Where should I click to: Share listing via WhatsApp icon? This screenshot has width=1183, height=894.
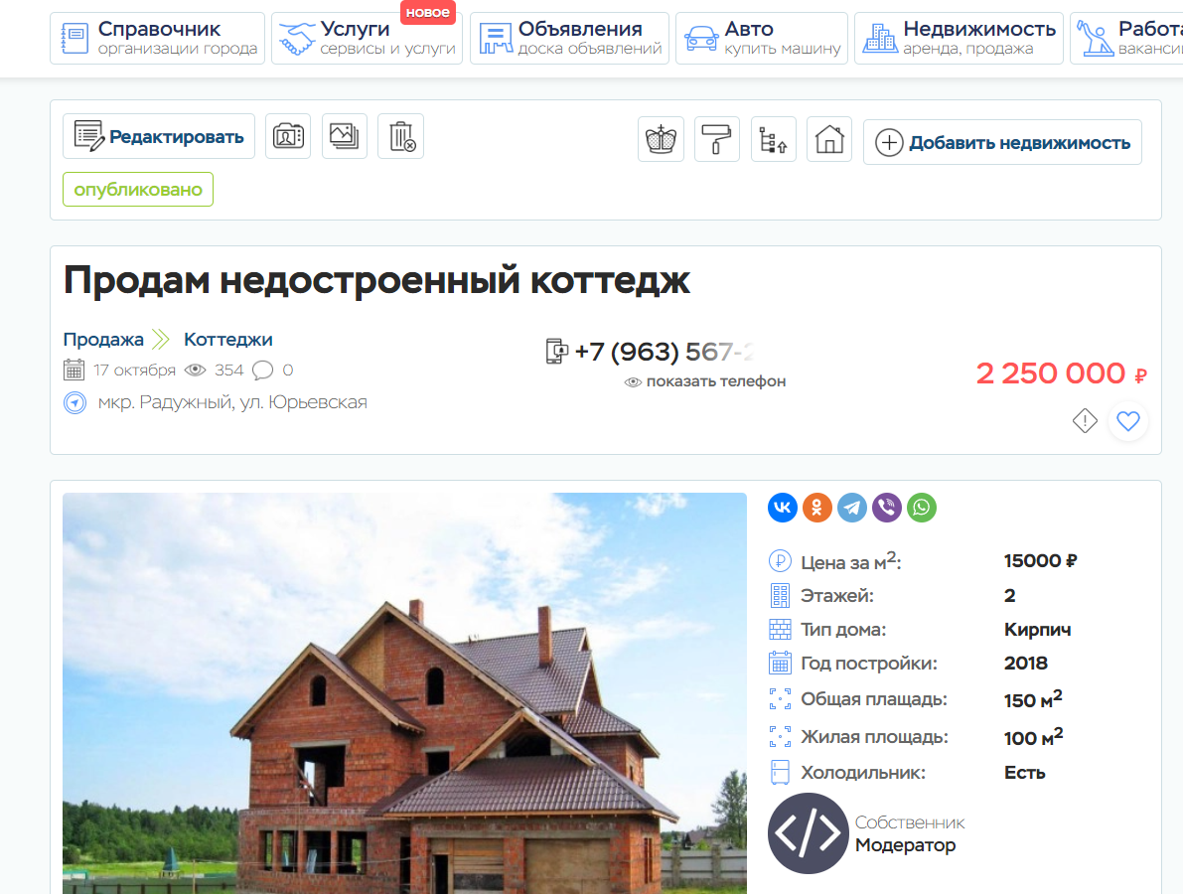point(922,508)
